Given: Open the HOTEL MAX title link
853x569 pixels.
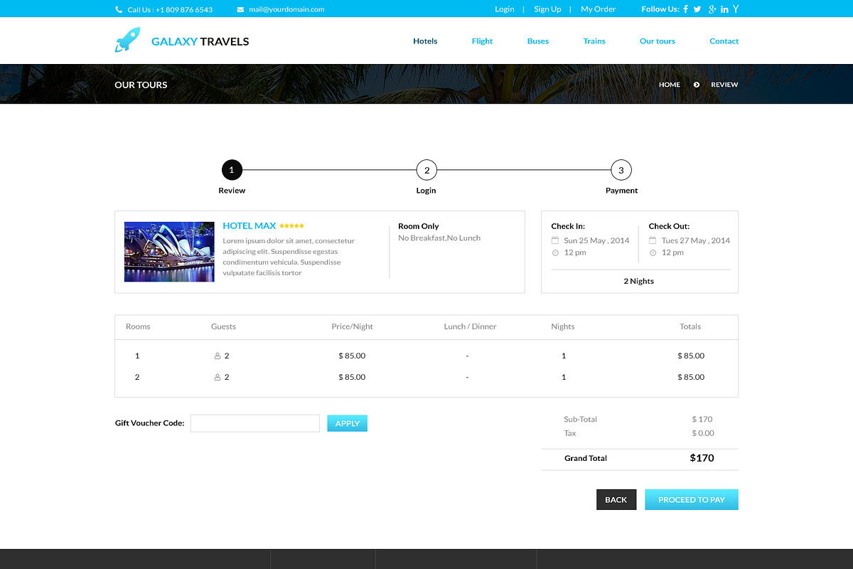Looking at the screenshot, I should coord(250,225).
